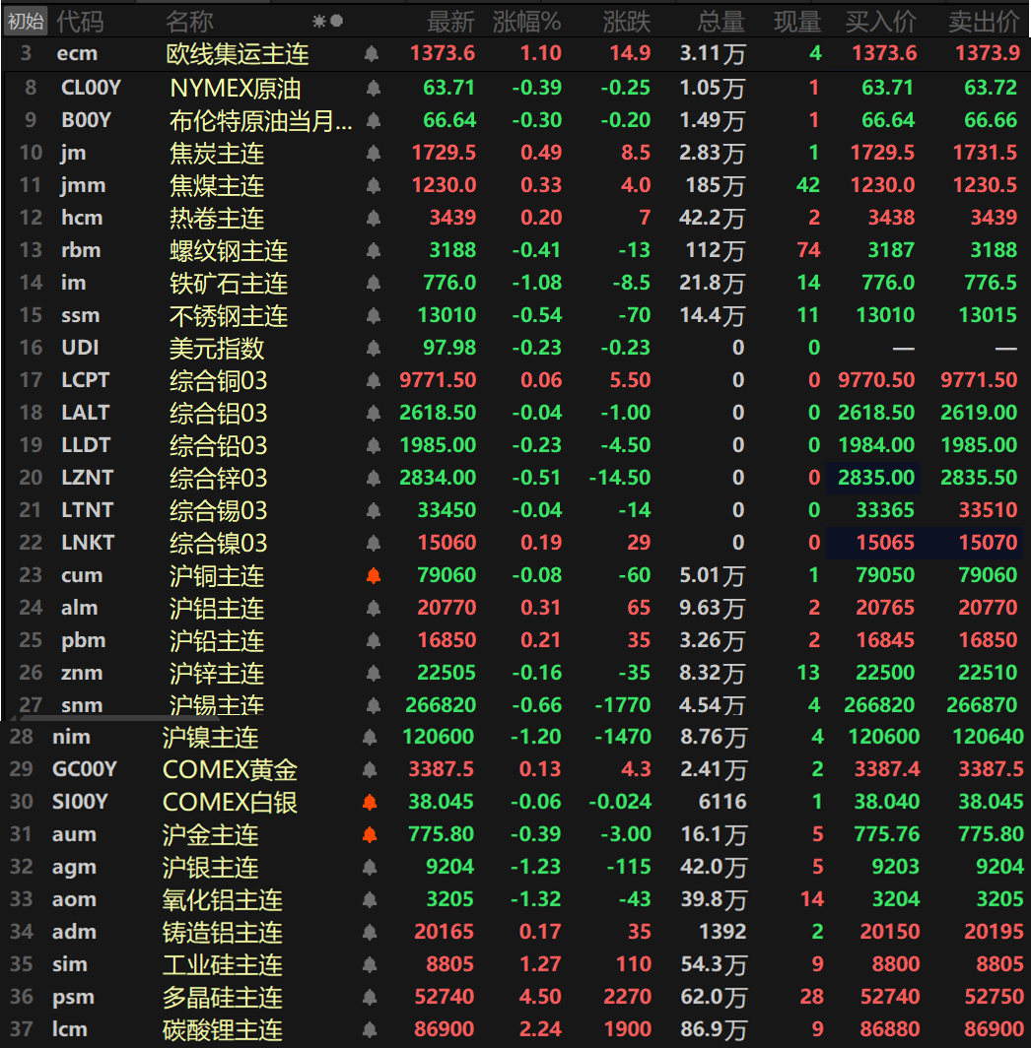Set alert bell for NYMEX原油 row

[x=374, y=89]
